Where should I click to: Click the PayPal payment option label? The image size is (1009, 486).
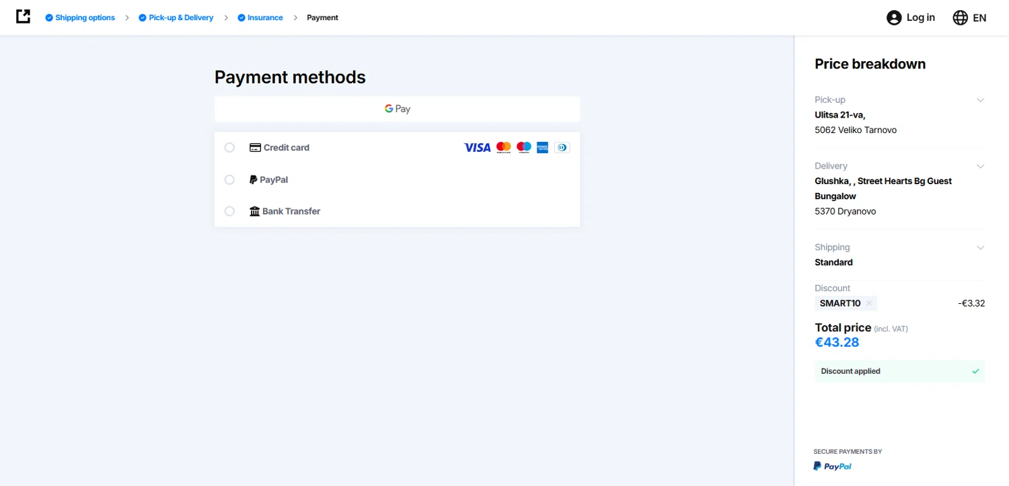[274, 179]
